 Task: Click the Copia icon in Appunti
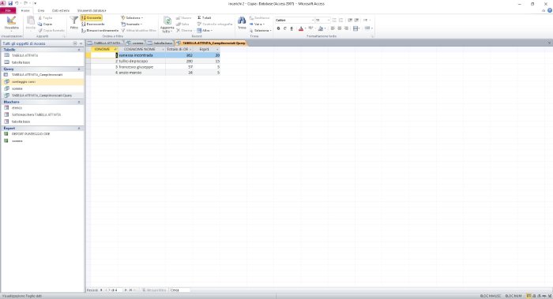click(39, 24)
